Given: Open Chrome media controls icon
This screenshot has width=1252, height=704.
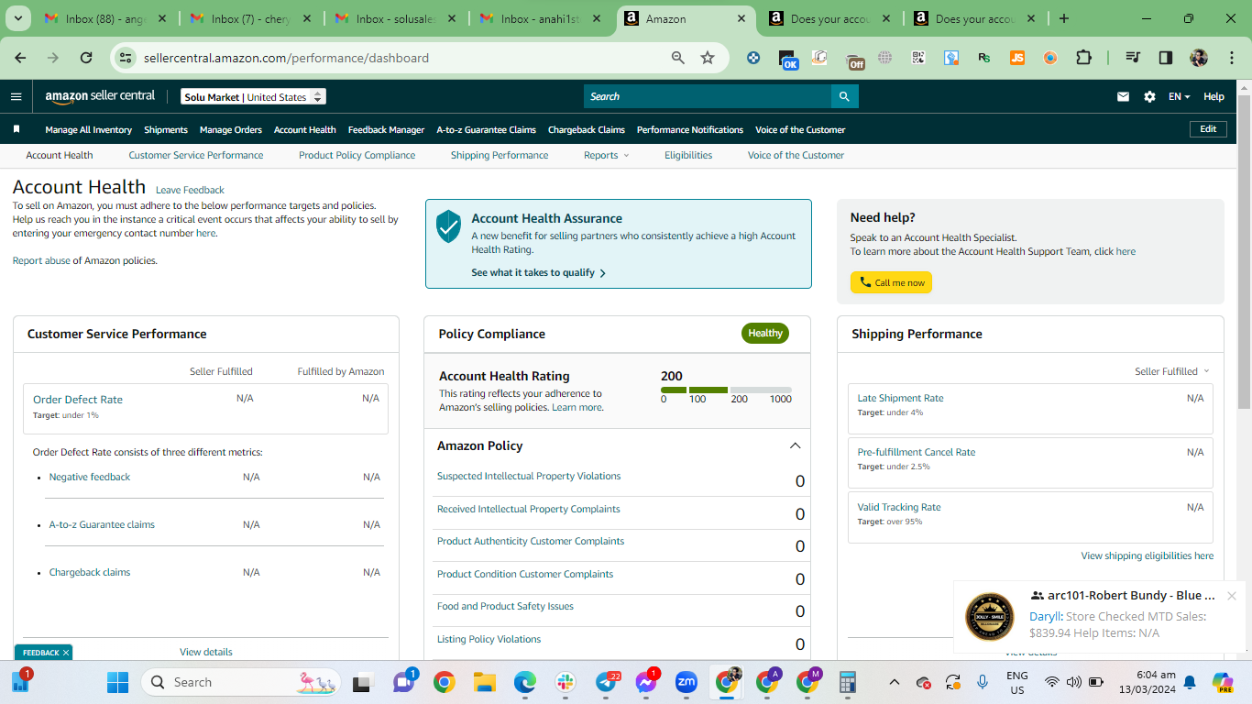Looking at the screenshot, I should [x=1133, y=58].
